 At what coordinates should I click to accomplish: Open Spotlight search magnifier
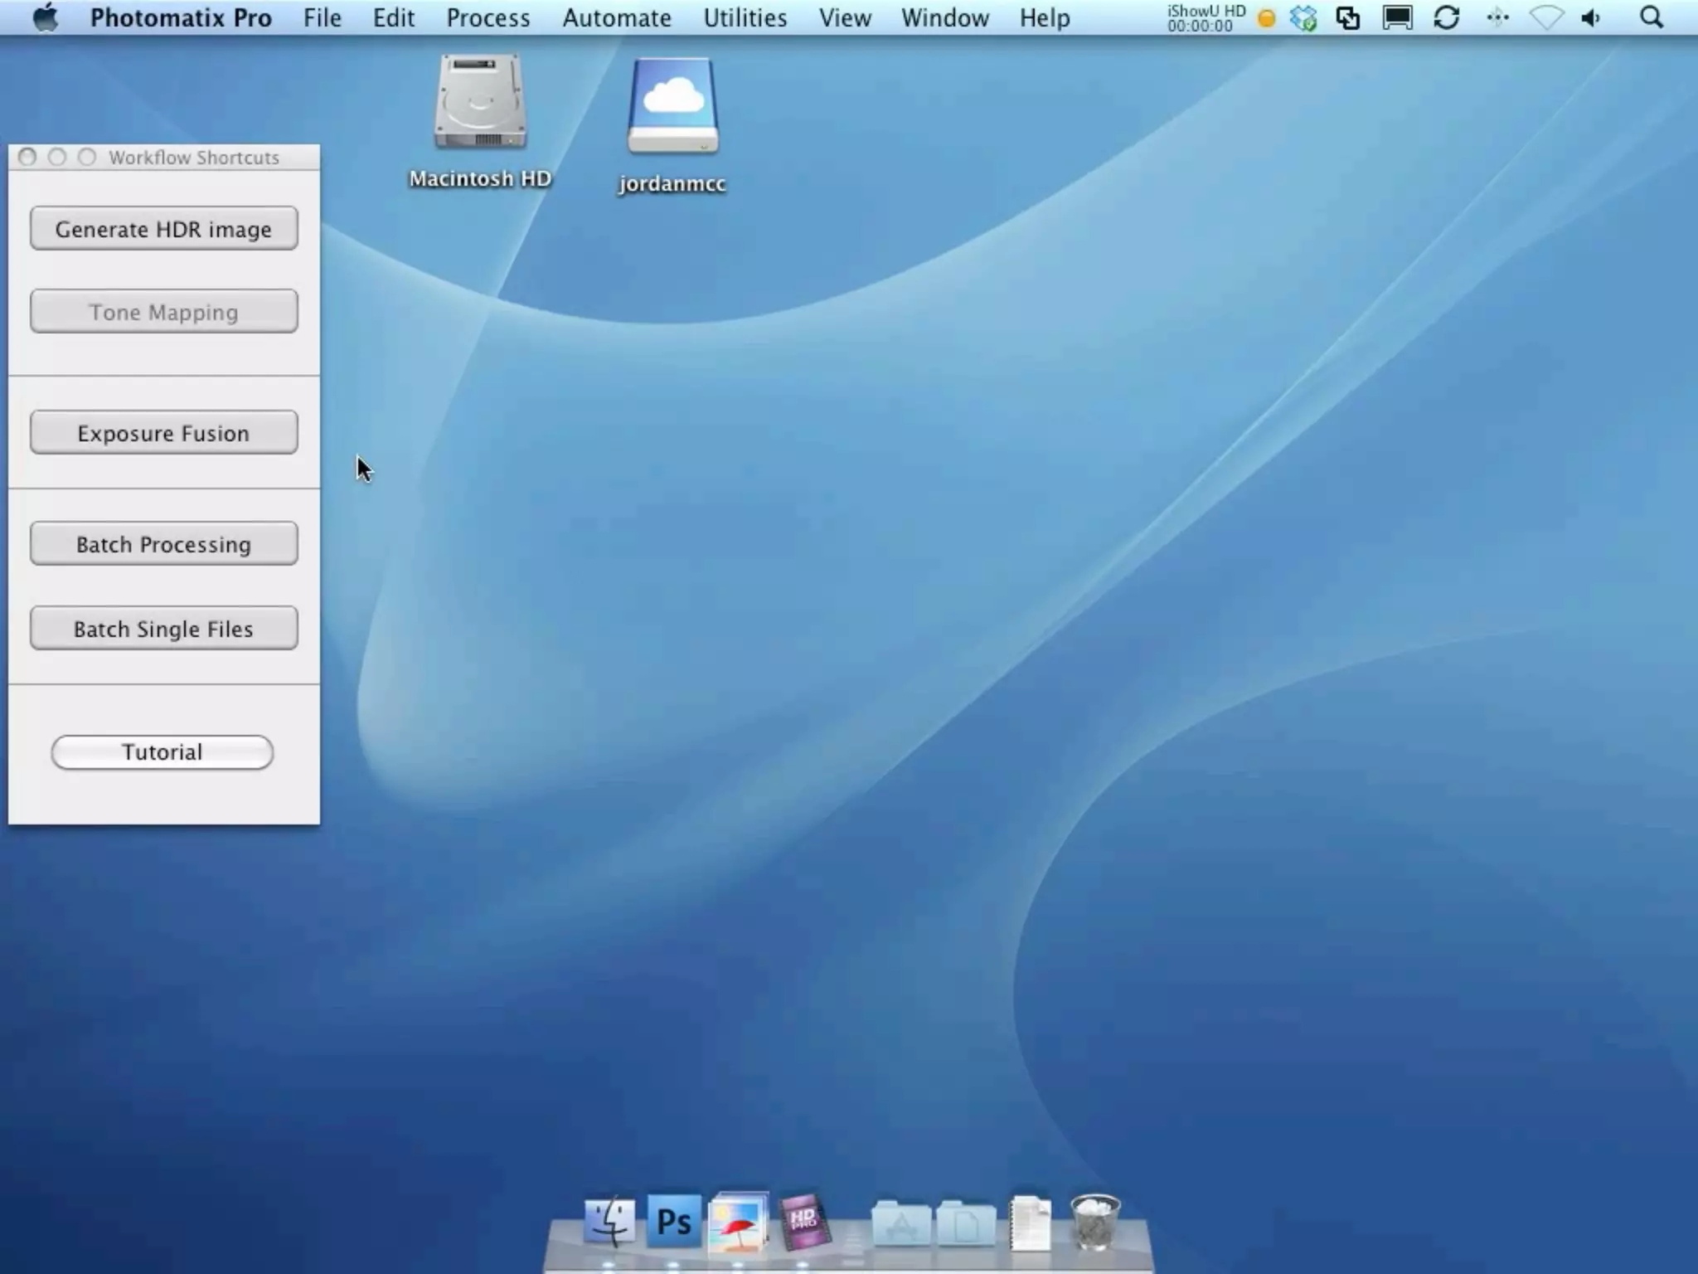click(x=1651, y=18)
